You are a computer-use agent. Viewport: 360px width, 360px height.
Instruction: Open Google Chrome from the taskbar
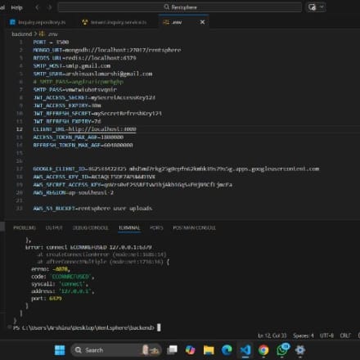click(263, 350)
